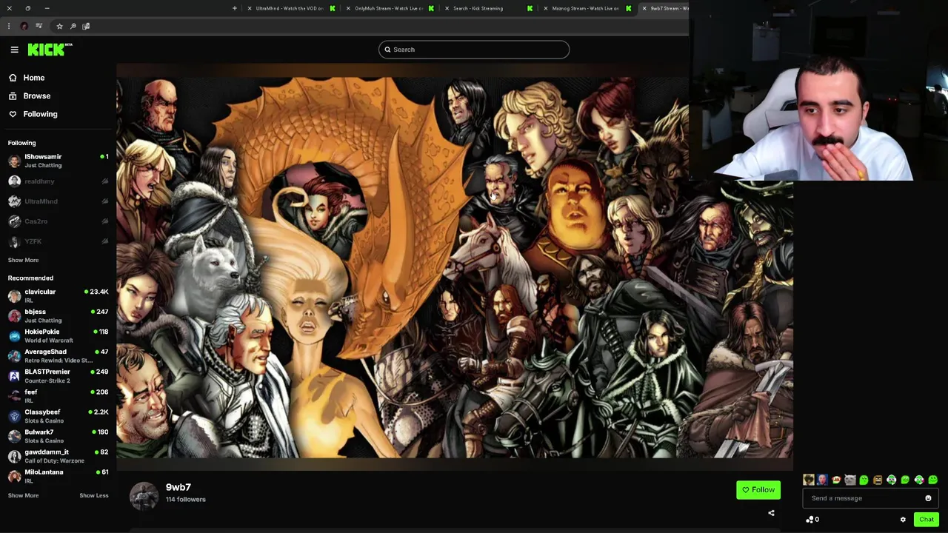The image size is (948, 533).
Task: Open HokiePokie's World of Warcraft stream
Action: coord(58,335)
